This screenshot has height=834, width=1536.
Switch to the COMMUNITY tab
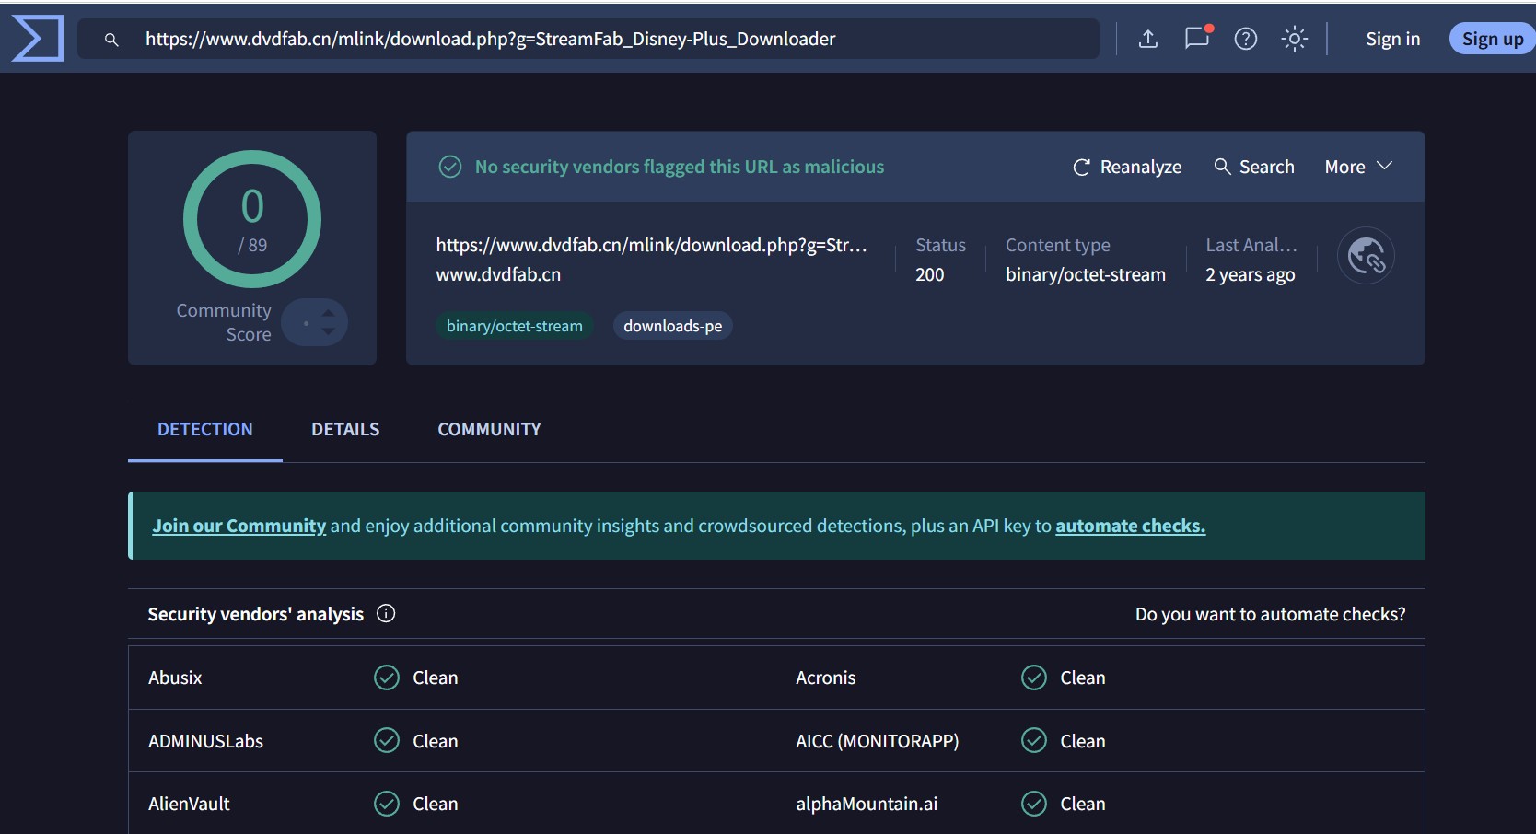[489, 429]
